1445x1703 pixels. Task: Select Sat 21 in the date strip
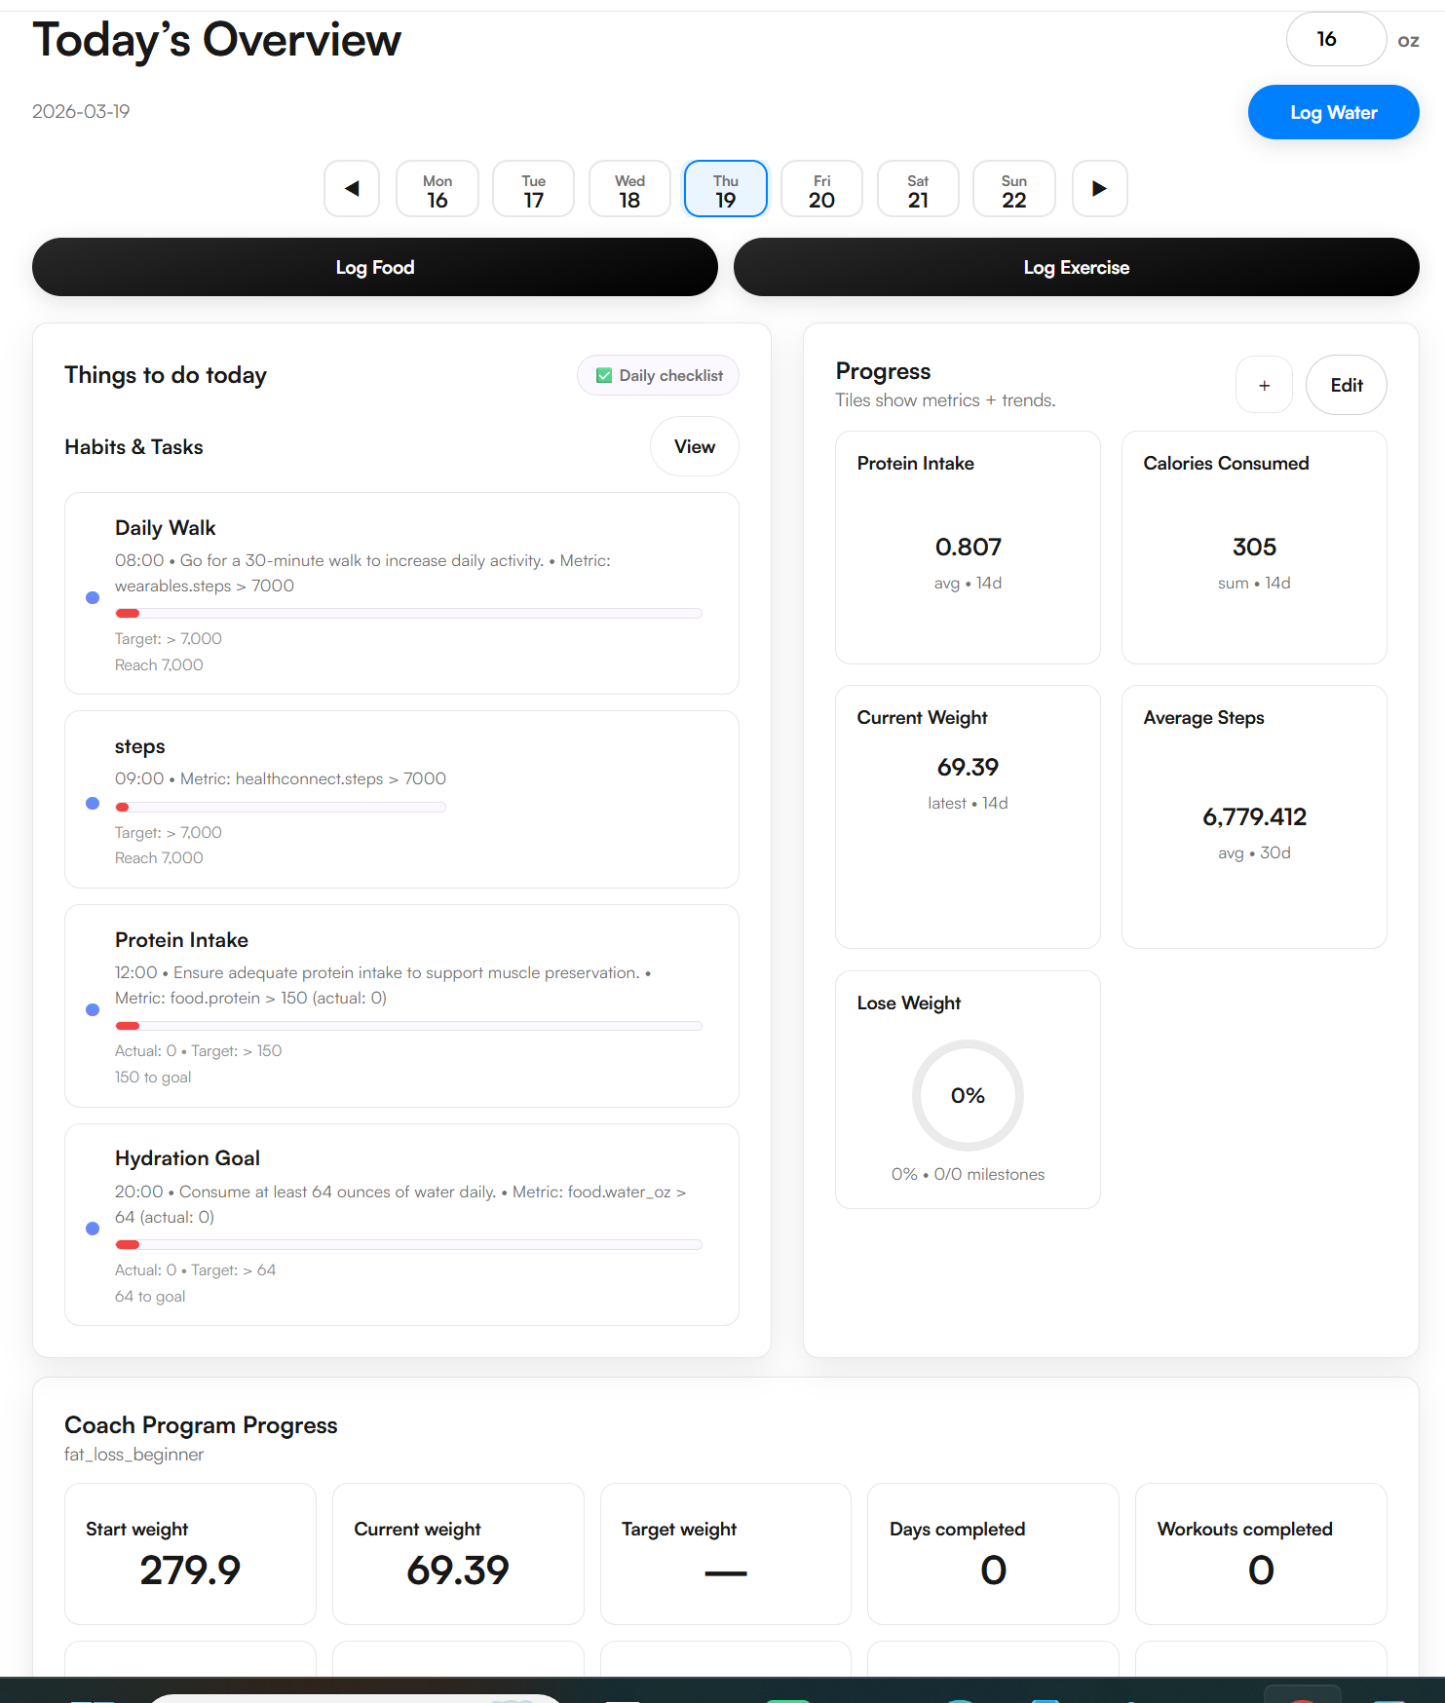(918, 189)
